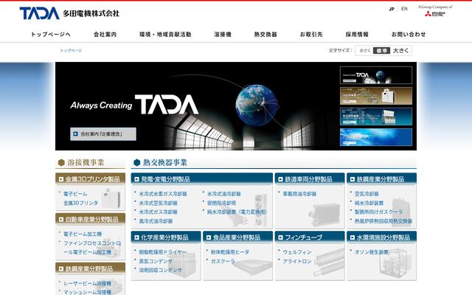
Task: Open お問い合わせ menu item
Action: [x=409, y=35]
